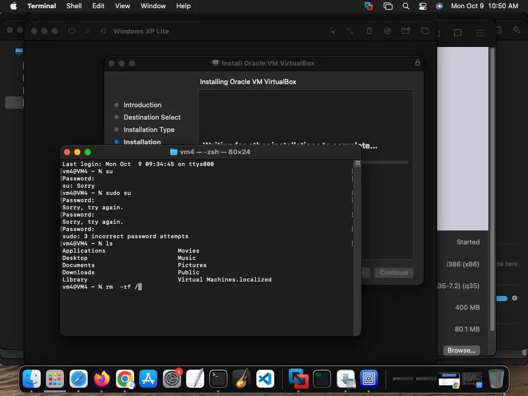Viewport: 528px width, 396px height.
Task: Open Finder from the Dock
Action: [x=31, y=379]
